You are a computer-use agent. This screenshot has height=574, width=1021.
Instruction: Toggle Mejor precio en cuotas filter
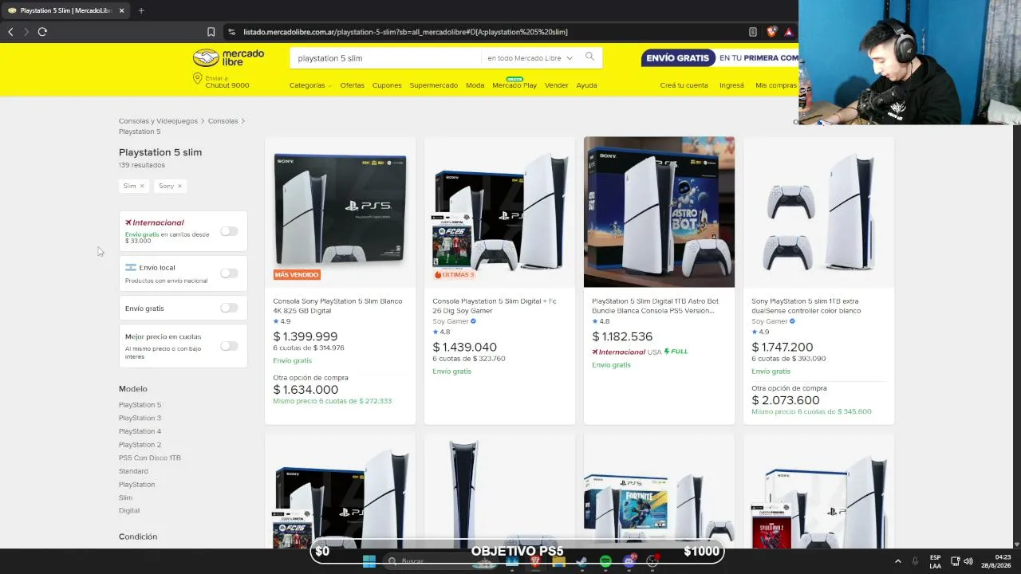tap(229, 346)
